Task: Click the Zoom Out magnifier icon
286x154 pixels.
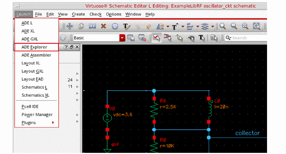Action: click(x=234, y=26)
